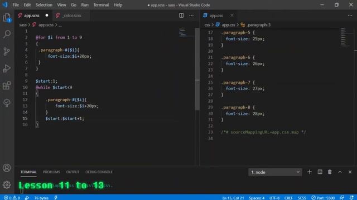Open the Manage gear icon
Screen dimensions: 357x200
point(7,185)
